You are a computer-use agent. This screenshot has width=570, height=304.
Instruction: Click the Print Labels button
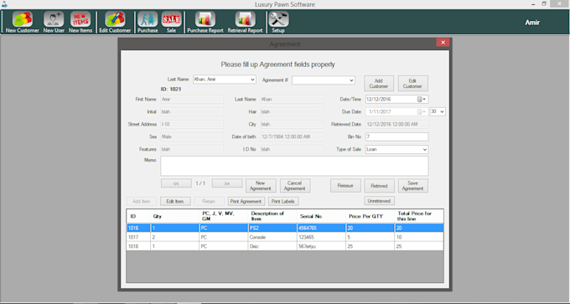click(x=283, y=201)
